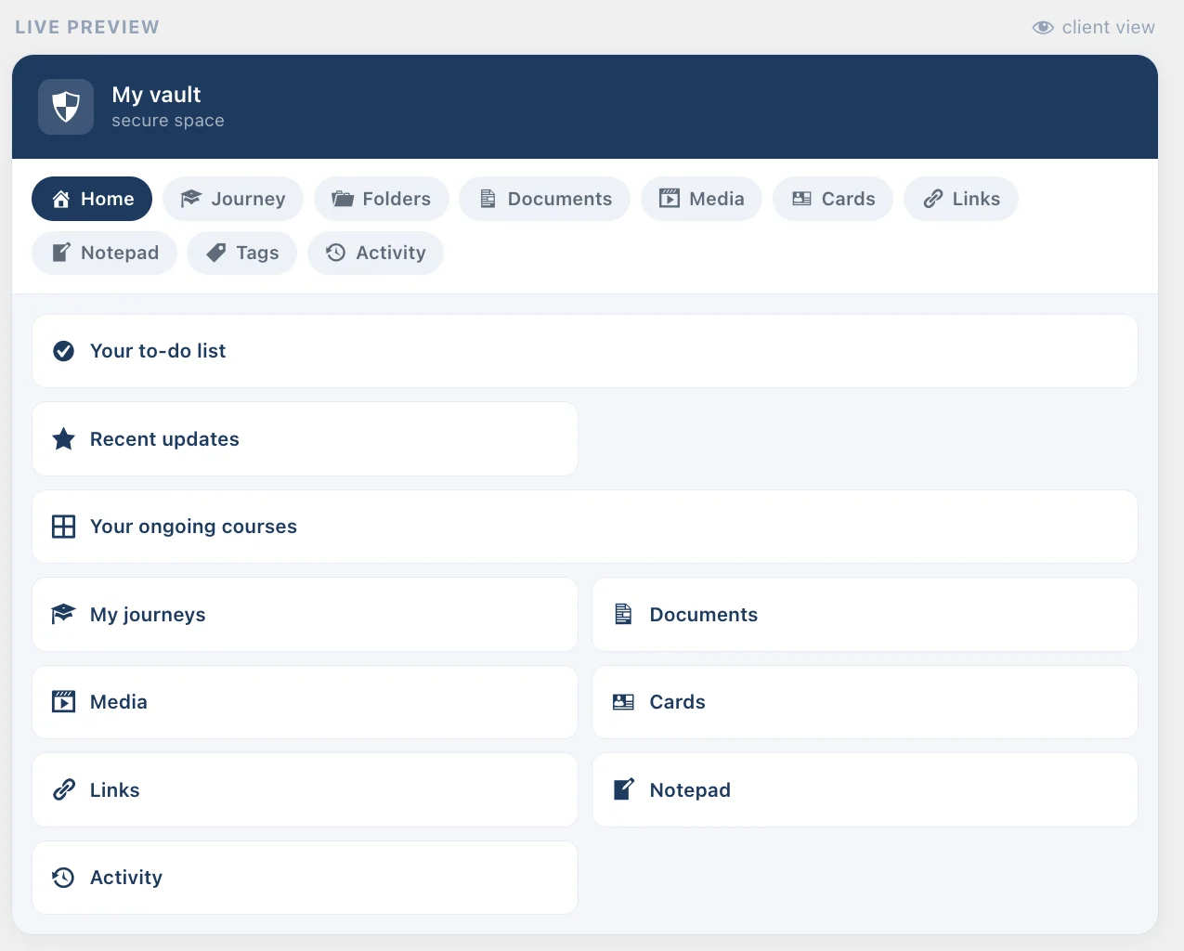Click the eye icon beside client view

tap(1043, 28)
